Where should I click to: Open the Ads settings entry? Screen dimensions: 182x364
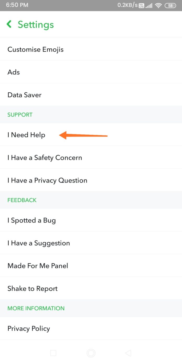coord(14,72)
